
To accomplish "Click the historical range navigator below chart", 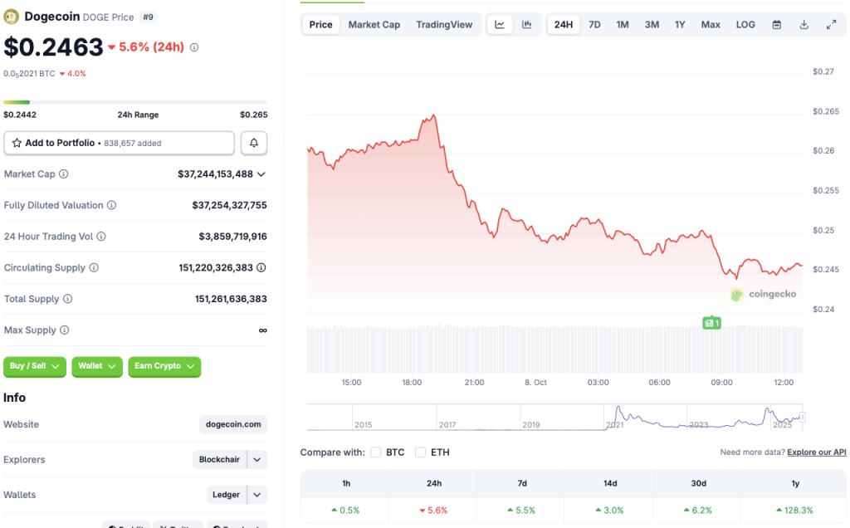I will pos(554,417).
